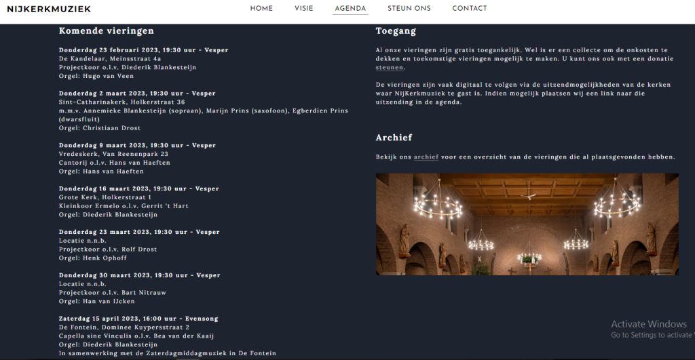Click the 'Toegang' section heading
The image size is (695, 360).
pyautogui.click(x=396, y=31)
